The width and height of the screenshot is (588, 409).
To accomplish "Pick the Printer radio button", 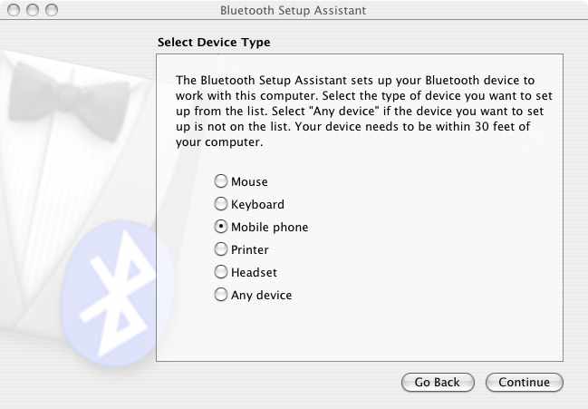I will pyautogui.click(x=221, y=248).
